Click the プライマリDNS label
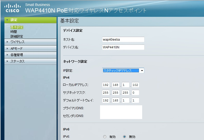The width and height of the screenshot is (204, 140). point(73,108)
